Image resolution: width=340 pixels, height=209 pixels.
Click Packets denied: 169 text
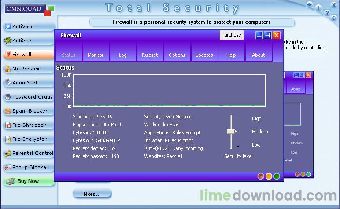click(94, 148)
